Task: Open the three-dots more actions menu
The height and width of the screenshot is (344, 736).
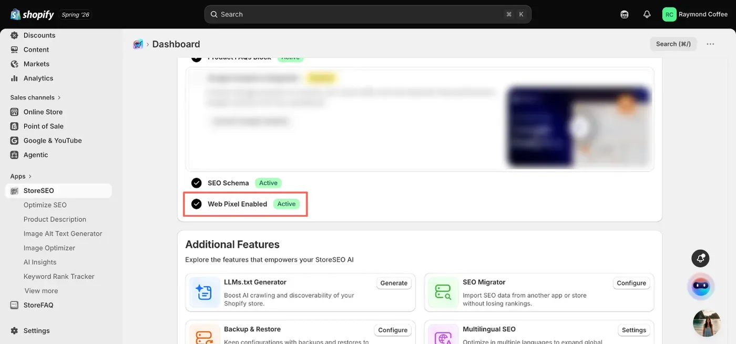Action: [x=710, y=44]
